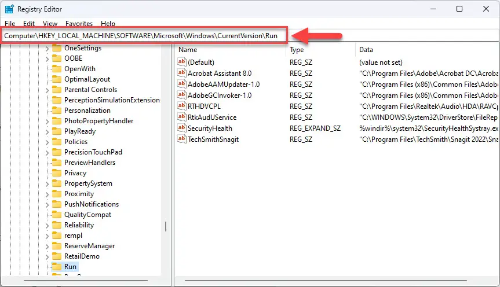Image resolution: width=500 pixels, height=287 pixels.
Task: Select the RetailDemo tree key
Action: tap(82, 256)
